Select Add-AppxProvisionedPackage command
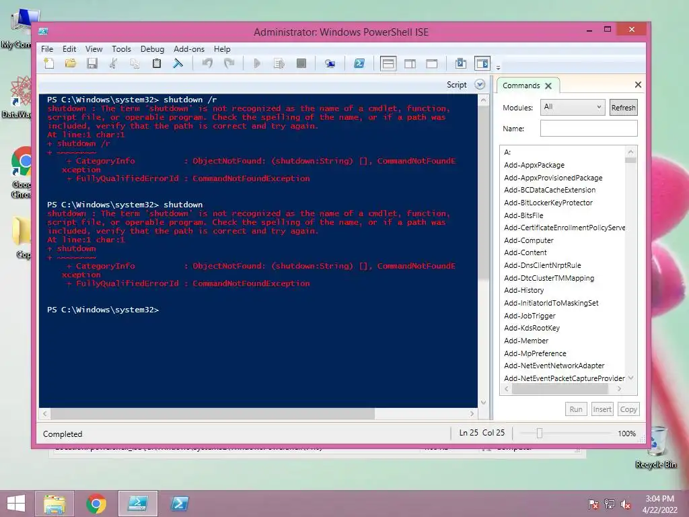The image size is (689, 517). point(553,178)
